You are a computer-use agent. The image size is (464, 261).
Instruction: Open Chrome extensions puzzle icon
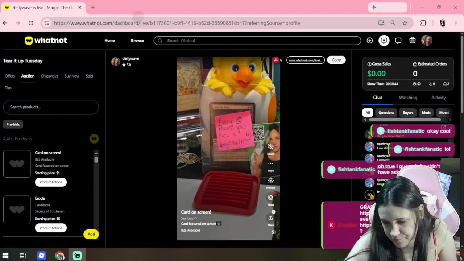423,23
